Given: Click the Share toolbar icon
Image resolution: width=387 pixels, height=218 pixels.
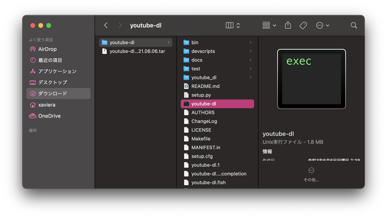Looking at the screenshot, I should click(x=288, y=25).
